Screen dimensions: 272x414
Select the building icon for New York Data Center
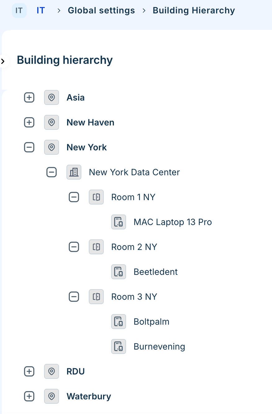click(74, 172)
